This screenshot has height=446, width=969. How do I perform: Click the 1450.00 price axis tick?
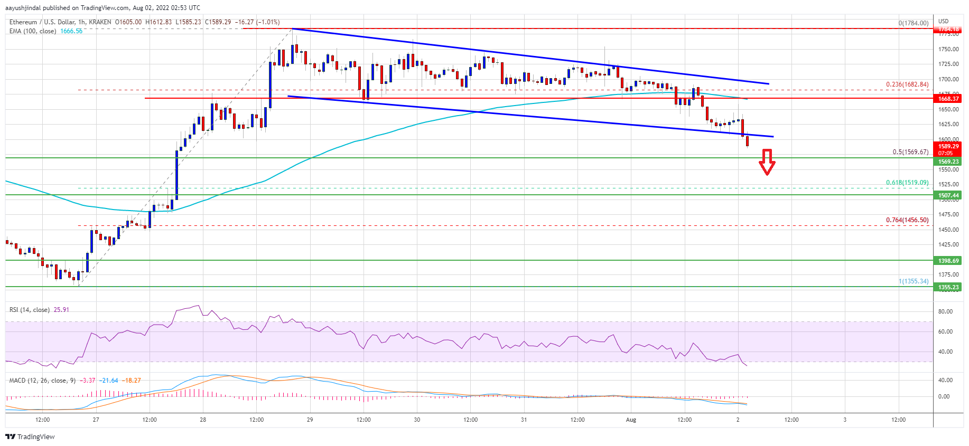948,230
